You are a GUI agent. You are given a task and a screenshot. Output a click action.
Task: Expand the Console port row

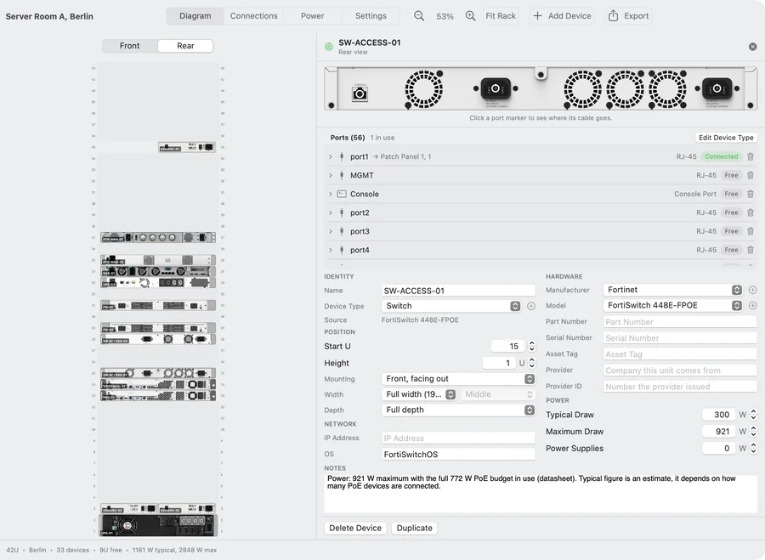point(331,194)
